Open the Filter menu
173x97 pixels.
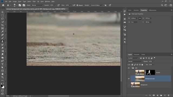pyautogui.click(x=34, y=2)
